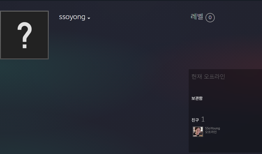Open the 보관함 section
Viewport: 262px width, 154px height.
tap(197, 98)
